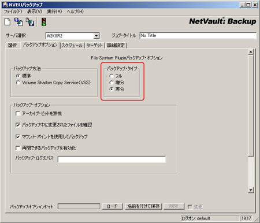The image size is (260, 223).
Task: Click the ジョブ・タイトル input field
Action: tap(198, 36)
